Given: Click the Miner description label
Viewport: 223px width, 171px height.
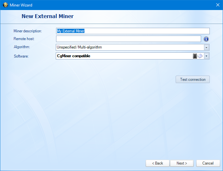Looking at the screenshot, I should pos(28,31).
